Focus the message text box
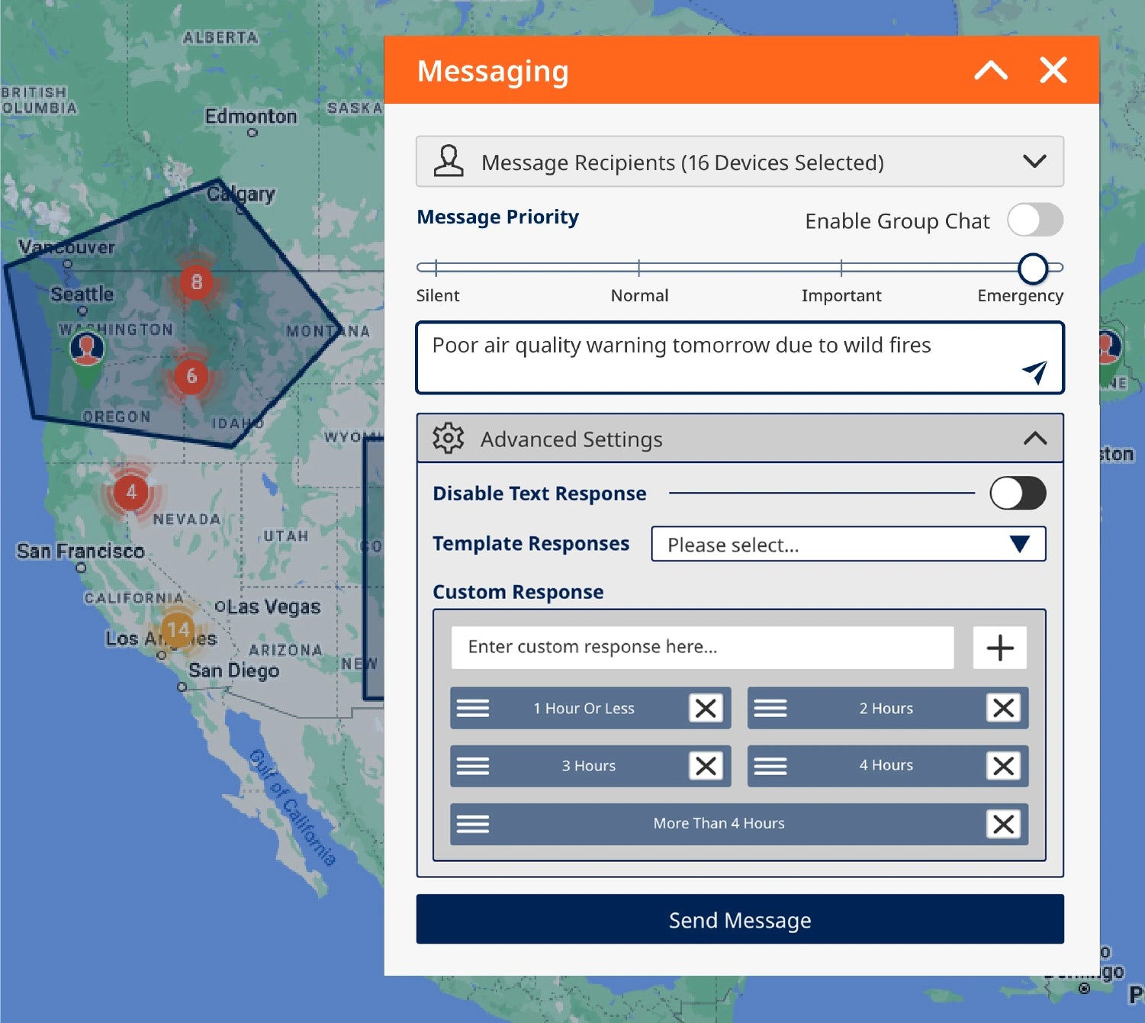Image resolution: width=1145 pixels, height=1023 pixels. click(740, 358)
